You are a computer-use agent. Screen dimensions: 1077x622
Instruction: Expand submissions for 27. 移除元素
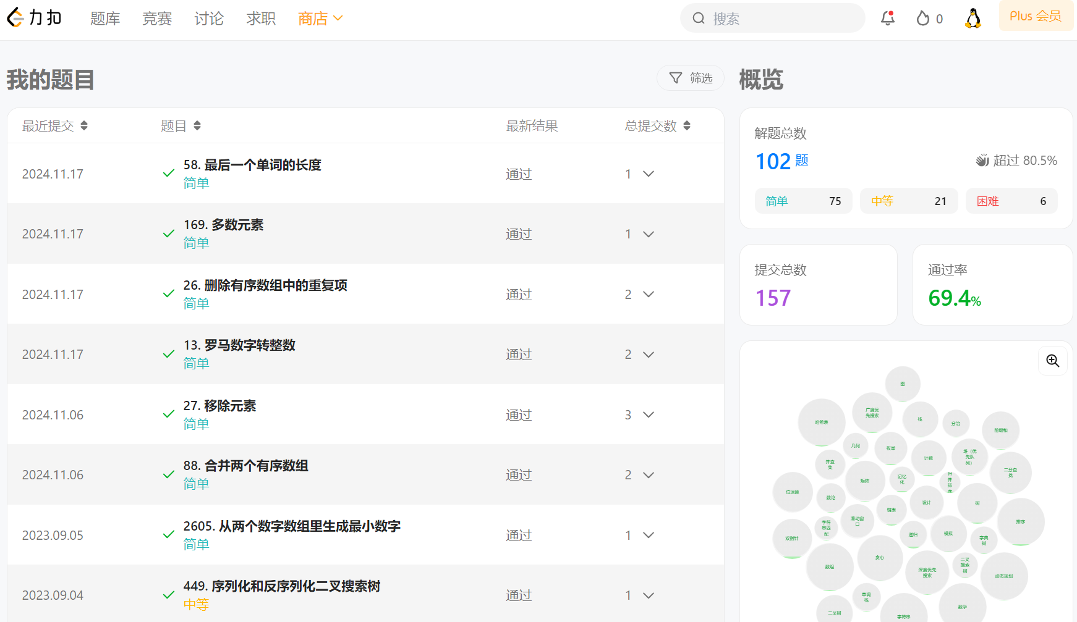click(649, 415)
